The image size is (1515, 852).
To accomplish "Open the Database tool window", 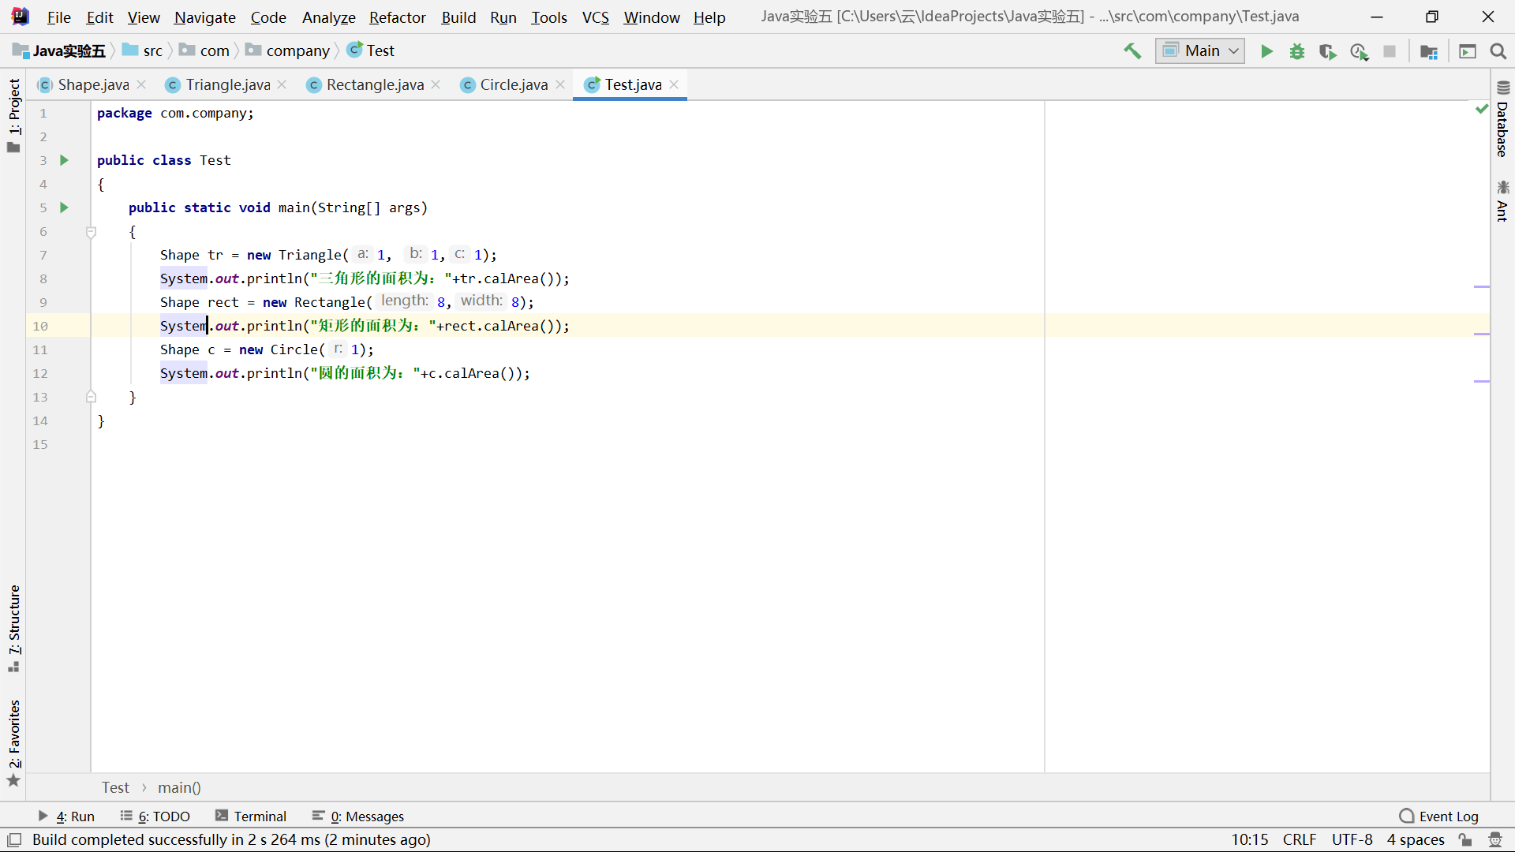I will tap(1503, 119).
